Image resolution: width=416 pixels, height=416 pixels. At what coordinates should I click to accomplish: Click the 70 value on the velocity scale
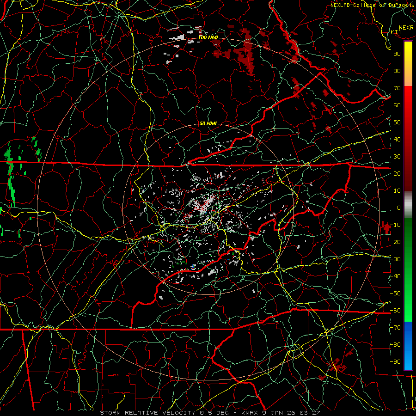click(397, 88)
